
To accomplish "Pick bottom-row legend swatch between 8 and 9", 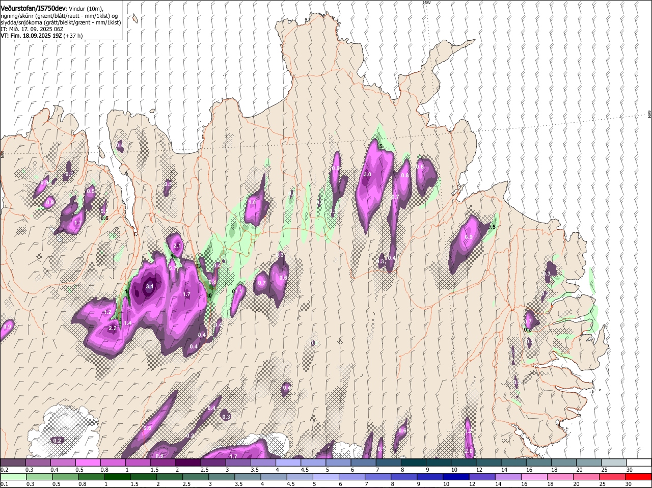I will pyautogui.click(x=404, y=477).
